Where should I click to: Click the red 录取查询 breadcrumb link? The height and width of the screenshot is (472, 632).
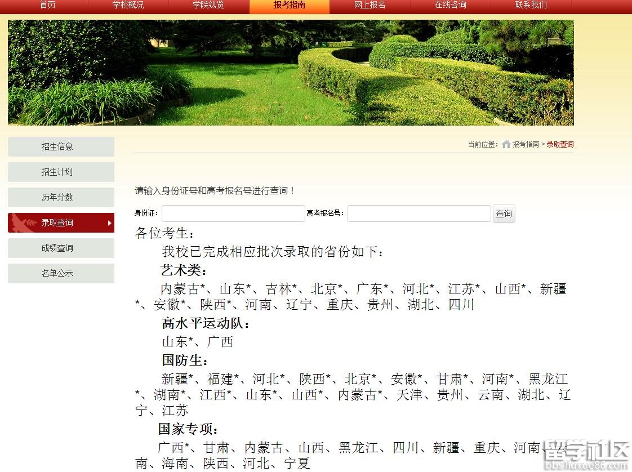coord(560,145)
